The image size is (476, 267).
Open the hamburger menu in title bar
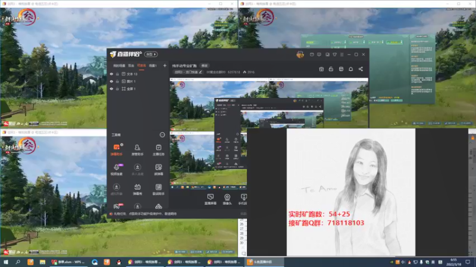coord(342,55)
